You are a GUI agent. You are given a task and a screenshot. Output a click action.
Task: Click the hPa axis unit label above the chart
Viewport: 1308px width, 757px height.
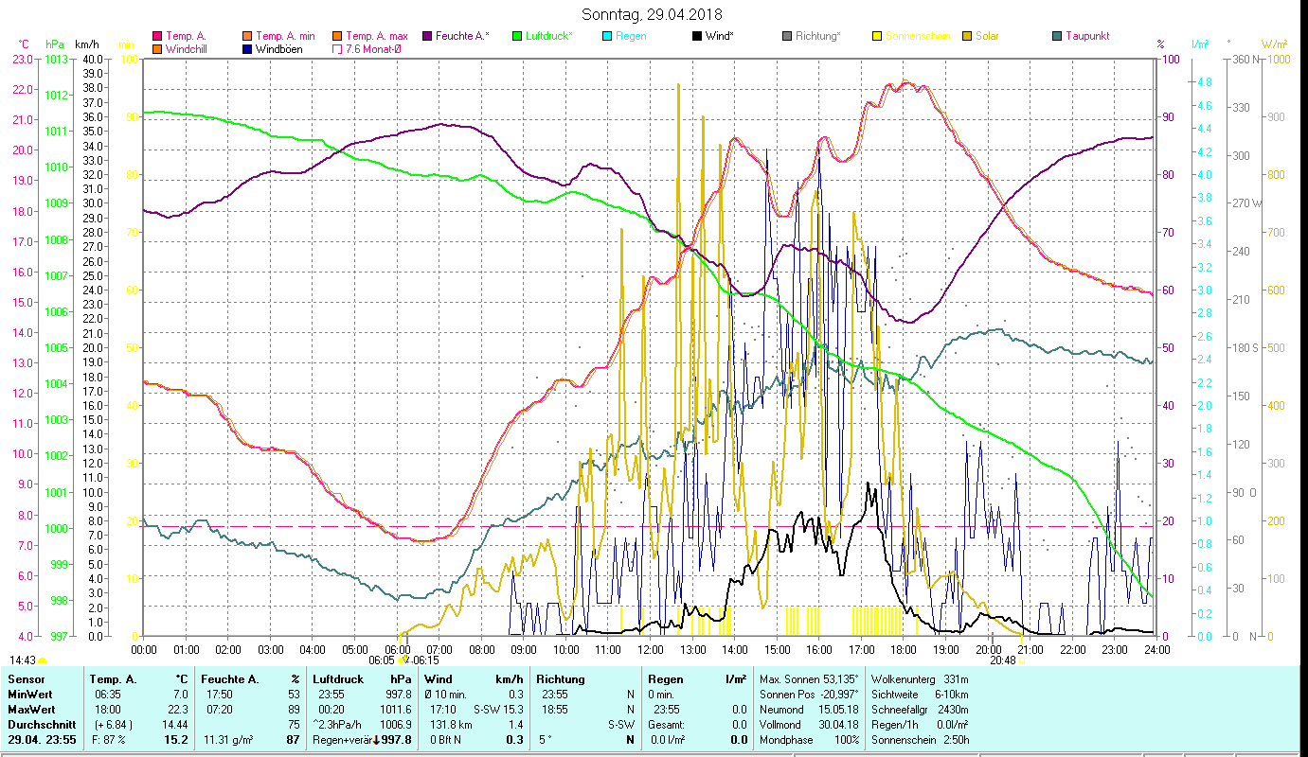point(55,44)
